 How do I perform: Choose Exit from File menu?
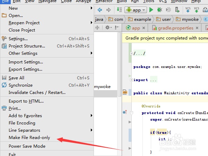coord(47,154)
